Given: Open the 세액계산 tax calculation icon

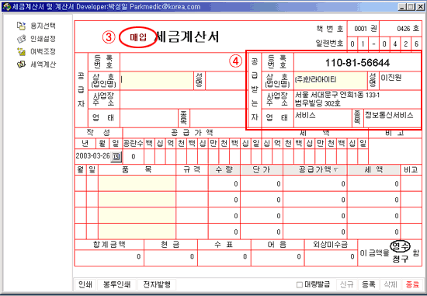Looking at the screenshot, I should coord(21,64).
